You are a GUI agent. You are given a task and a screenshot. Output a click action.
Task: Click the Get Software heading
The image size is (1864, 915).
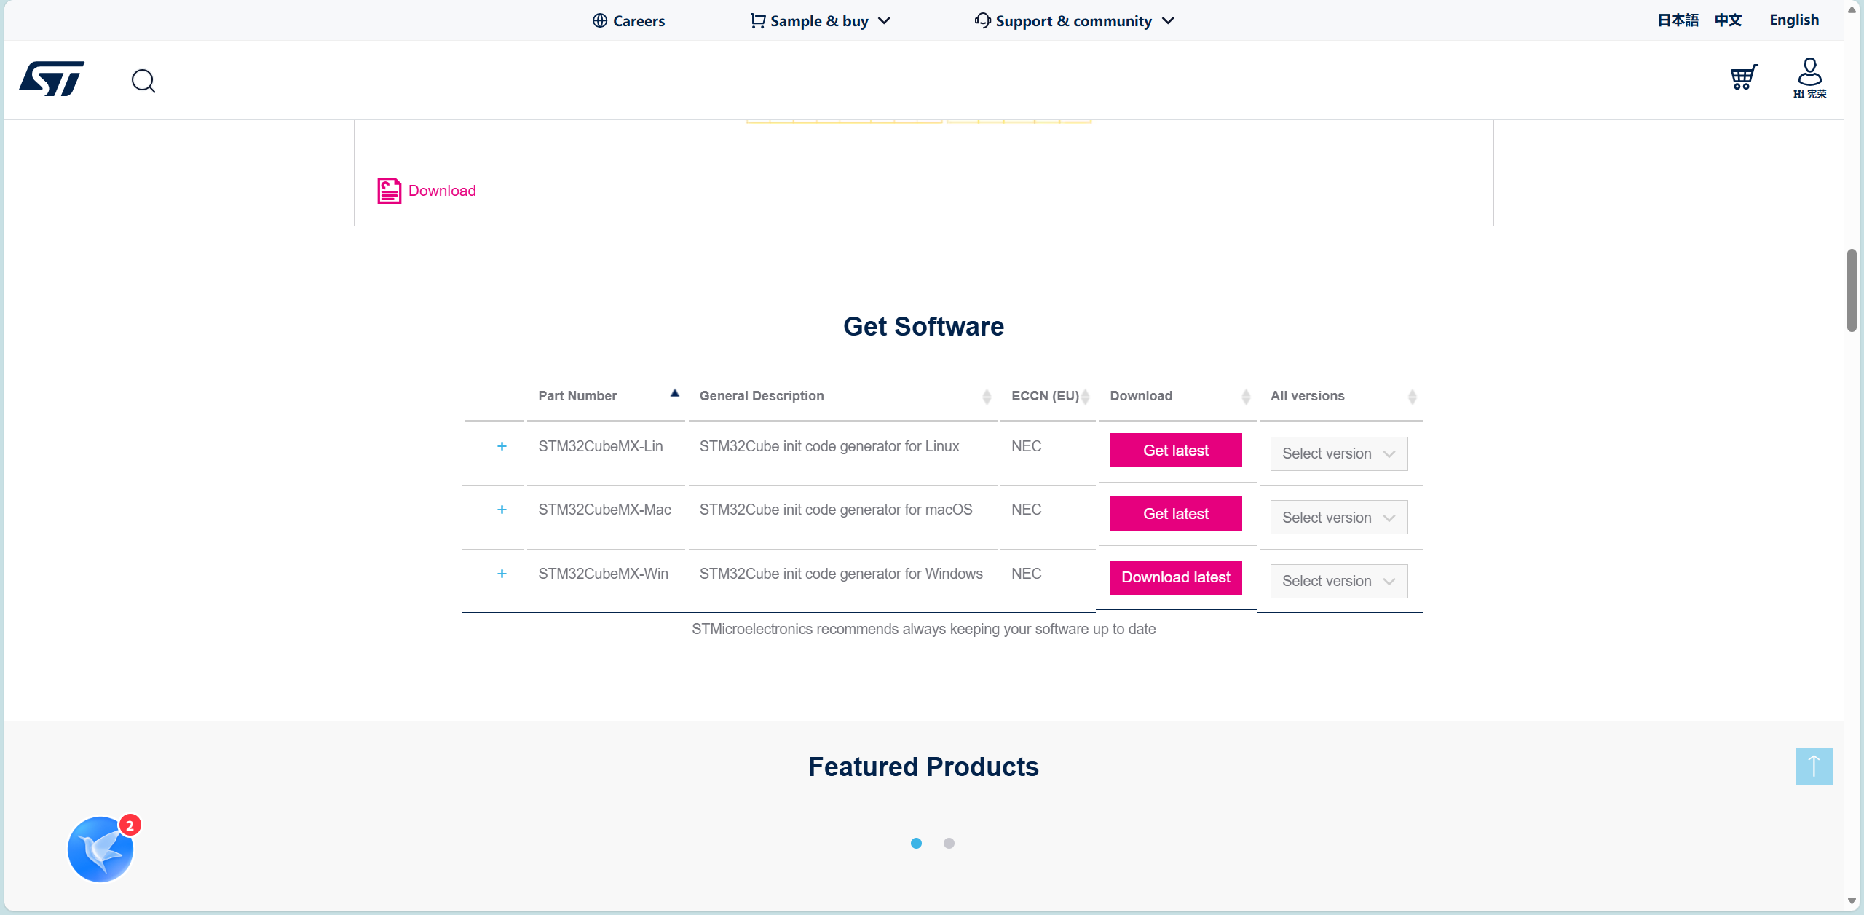coord(923,327)
